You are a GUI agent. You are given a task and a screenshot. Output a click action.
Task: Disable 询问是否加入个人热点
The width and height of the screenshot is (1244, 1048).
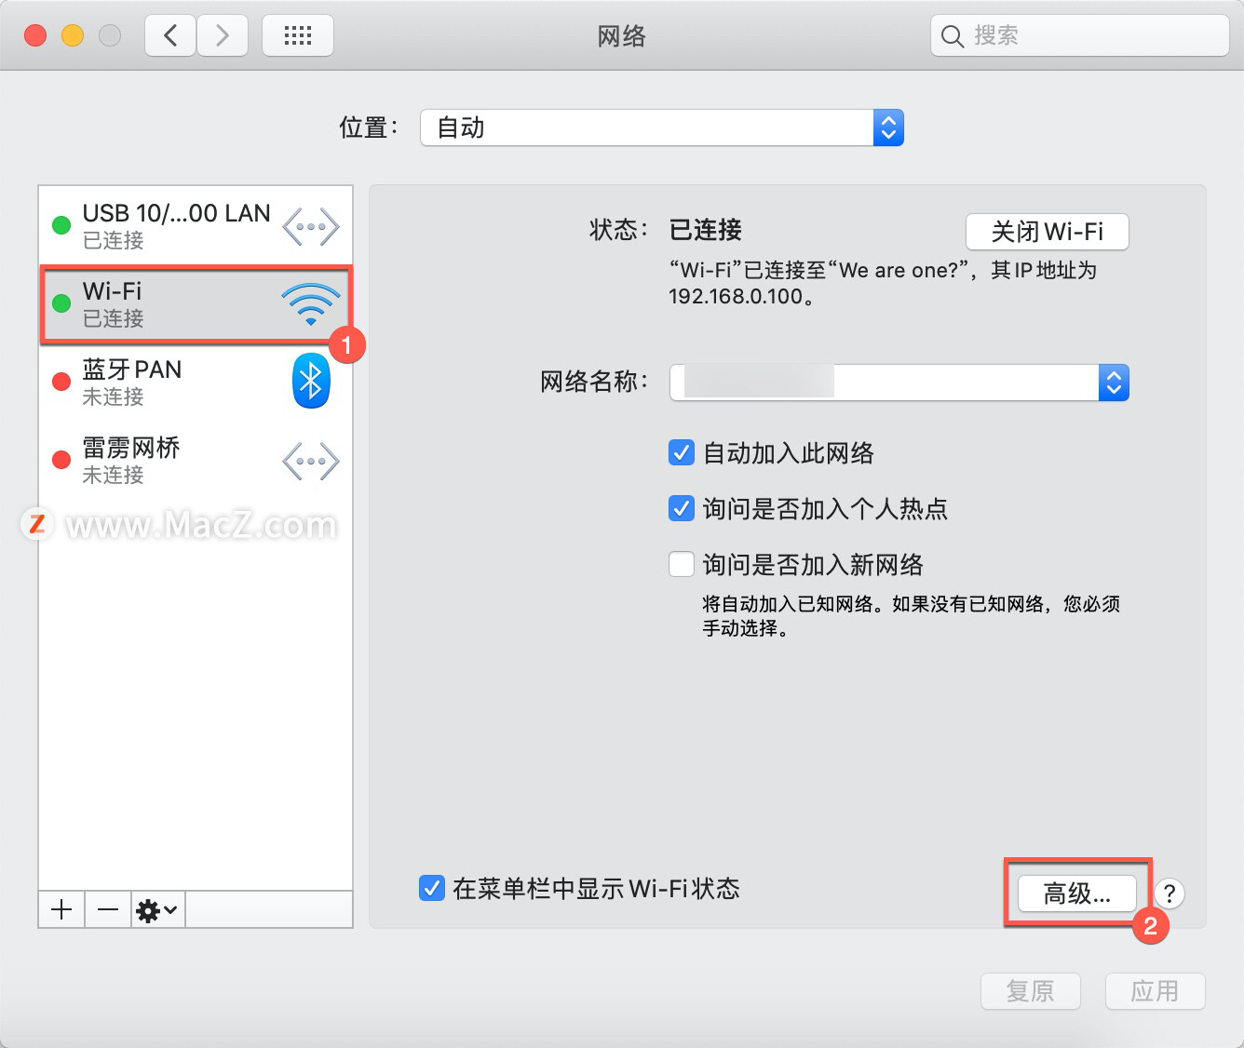point(682,508)
